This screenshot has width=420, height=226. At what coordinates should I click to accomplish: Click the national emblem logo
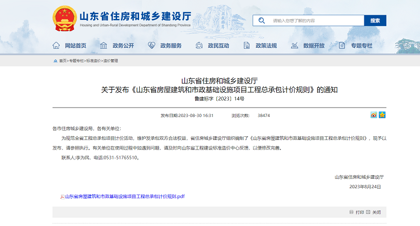65,20
